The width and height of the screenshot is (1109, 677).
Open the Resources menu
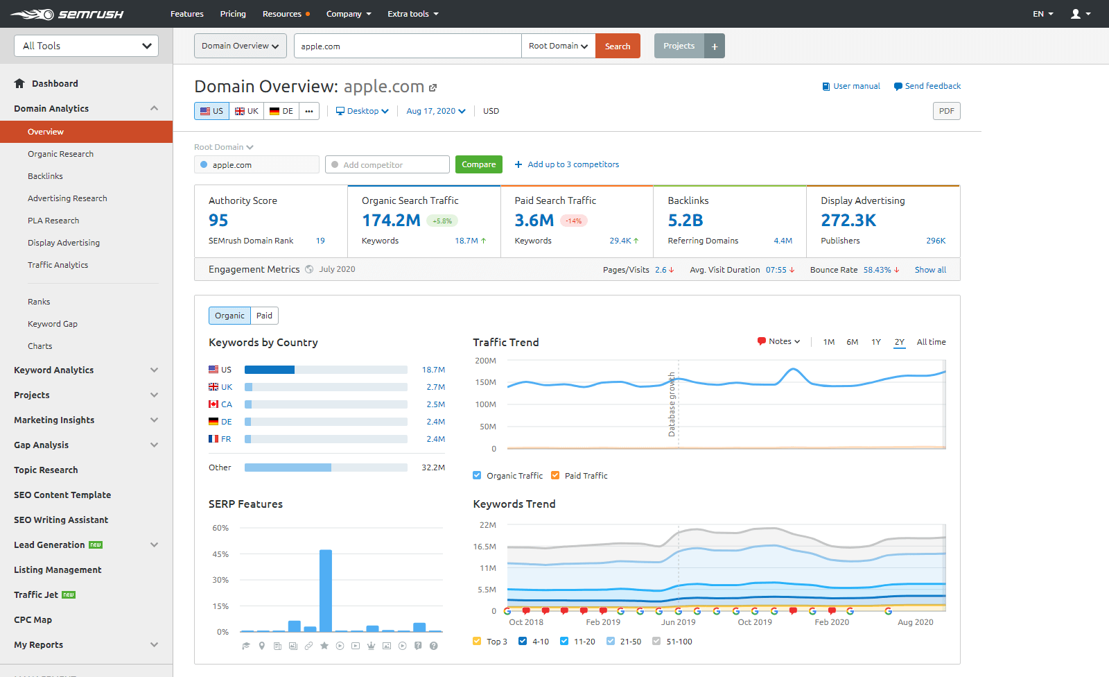point(286,14)
